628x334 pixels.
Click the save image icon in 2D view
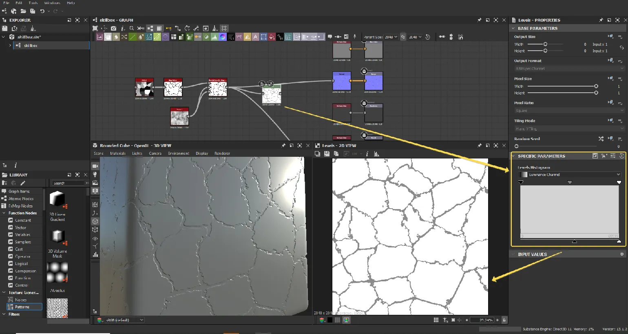pyautogui.click(x=327, y=154)
